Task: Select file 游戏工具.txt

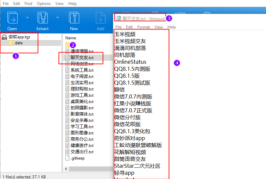Action: coord(82,95)
